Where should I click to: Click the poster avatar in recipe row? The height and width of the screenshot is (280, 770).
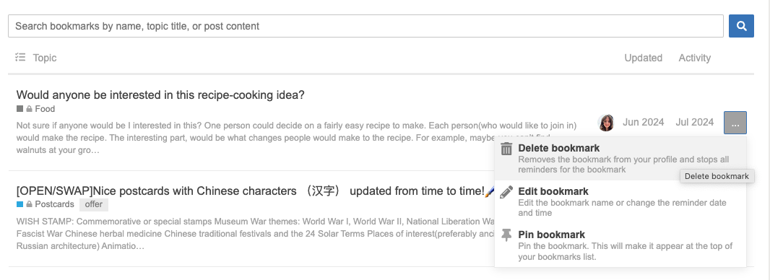pos(606,123)
